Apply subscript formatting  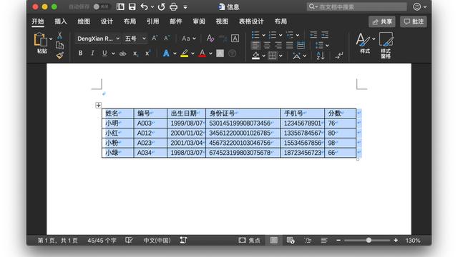(135, 54)
